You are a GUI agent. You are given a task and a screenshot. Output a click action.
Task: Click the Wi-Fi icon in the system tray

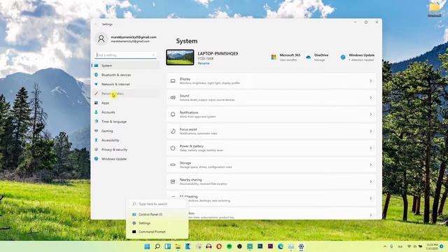tap(409, 246)
